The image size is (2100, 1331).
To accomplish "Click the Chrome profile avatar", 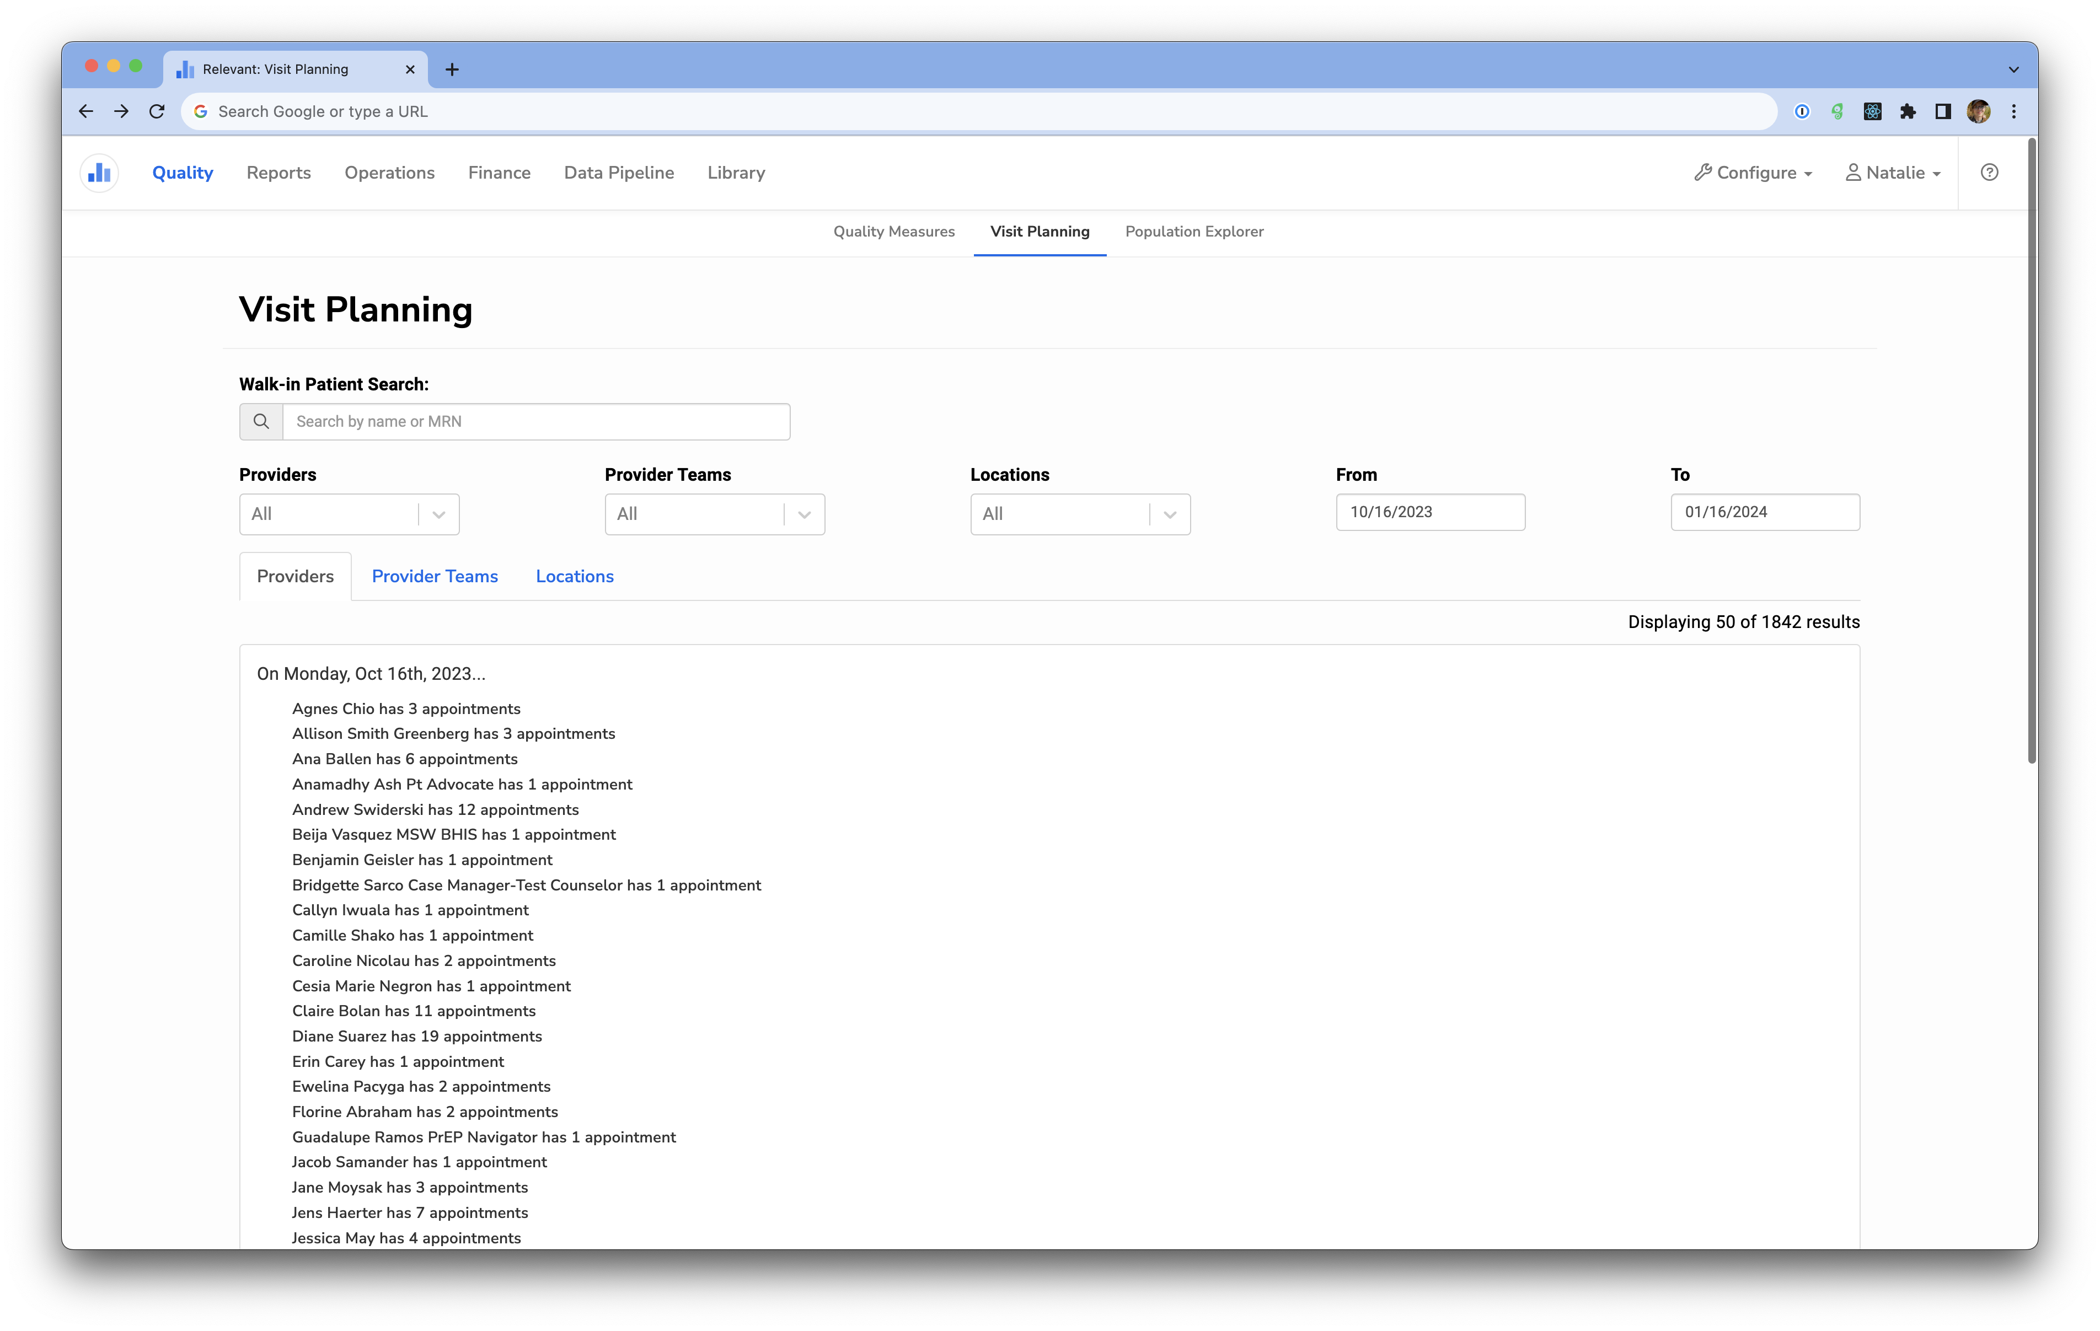I will pos(1978,111).
